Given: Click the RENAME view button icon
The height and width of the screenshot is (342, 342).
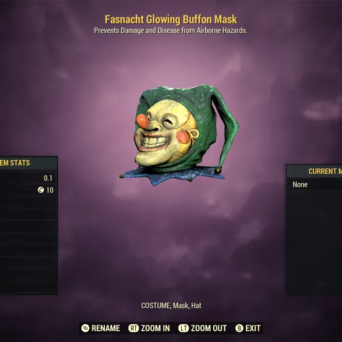Looking at the screenshot, I should coord(85,328).
